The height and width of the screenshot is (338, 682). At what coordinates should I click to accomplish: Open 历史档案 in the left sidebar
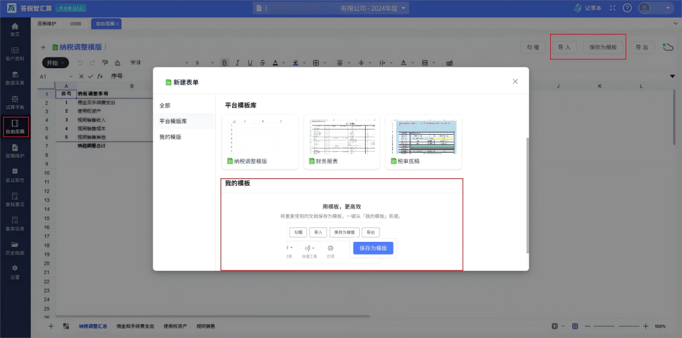(15, 248)
